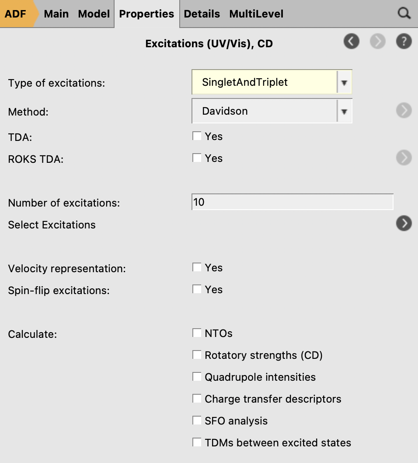Check the NTOs calculate option

[197, 333]
